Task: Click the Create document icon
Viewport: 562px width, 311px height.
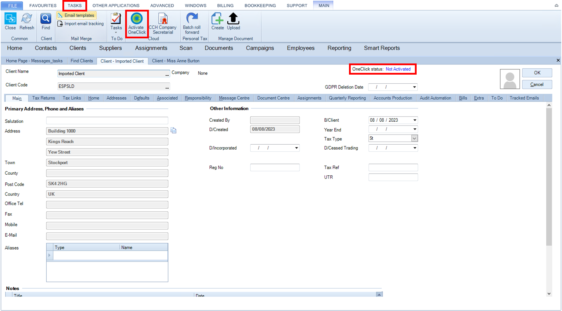Action: 218,18
